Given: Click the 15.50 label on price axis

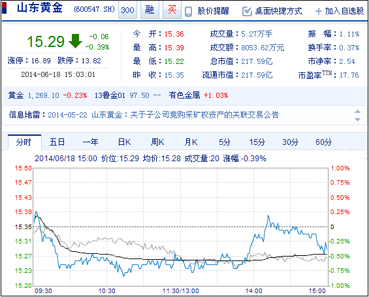Looking at the screenshot, I should click(x=23, y=168).
